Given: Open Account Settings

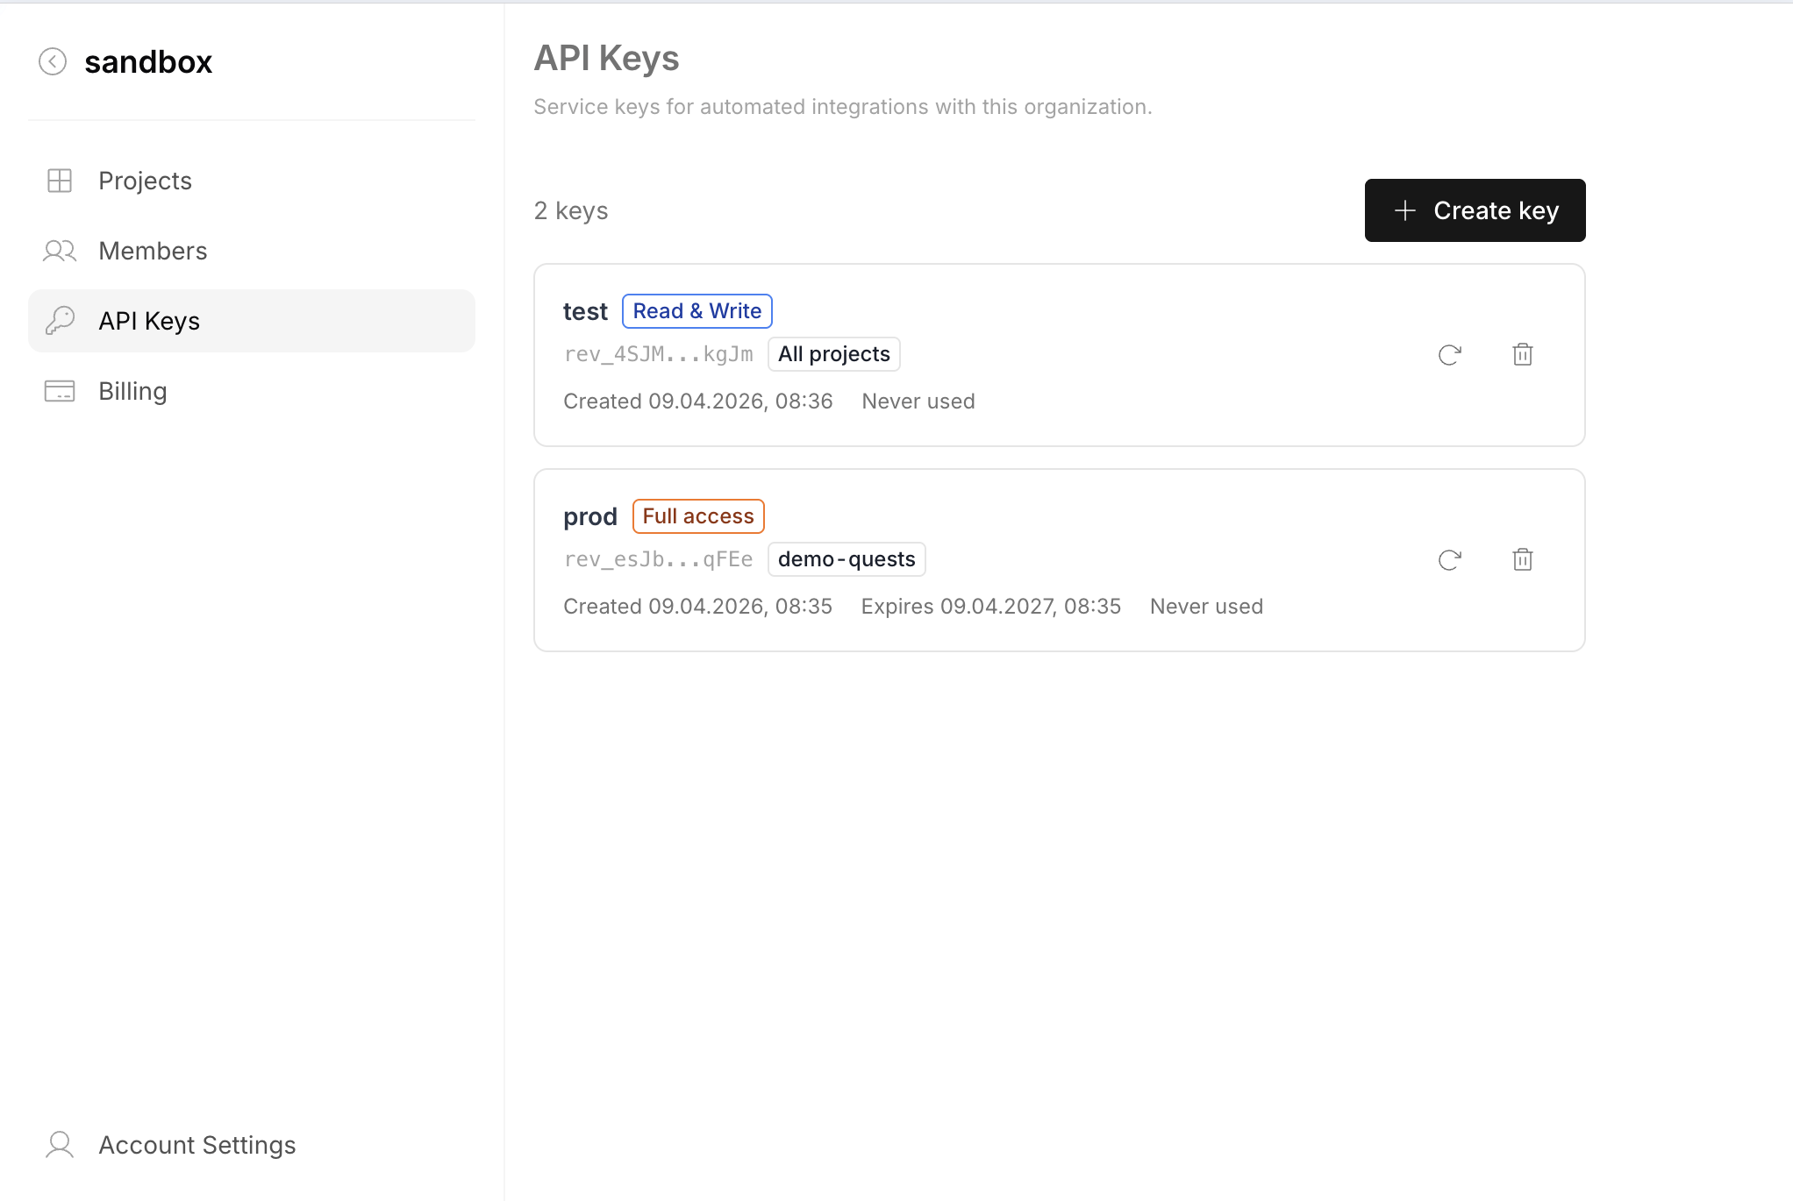Looking at the screenshot, I should [x=196, y=1144].
